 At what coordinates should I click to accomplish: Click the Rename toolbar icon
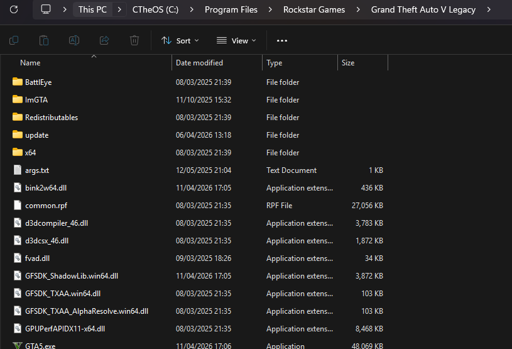[x=74, y=40]
